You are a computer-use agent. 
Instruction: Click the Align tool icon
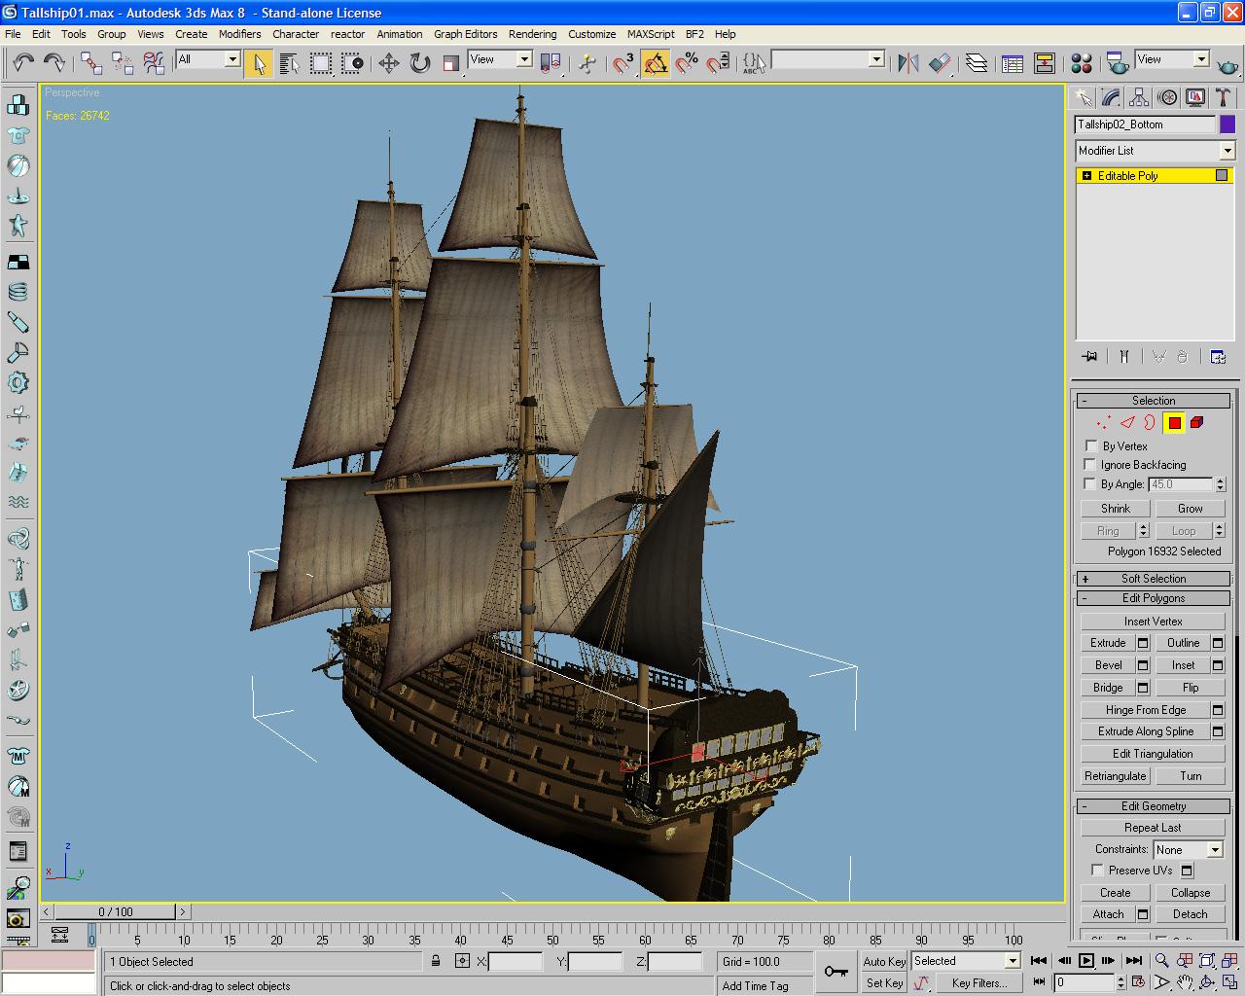940,63
